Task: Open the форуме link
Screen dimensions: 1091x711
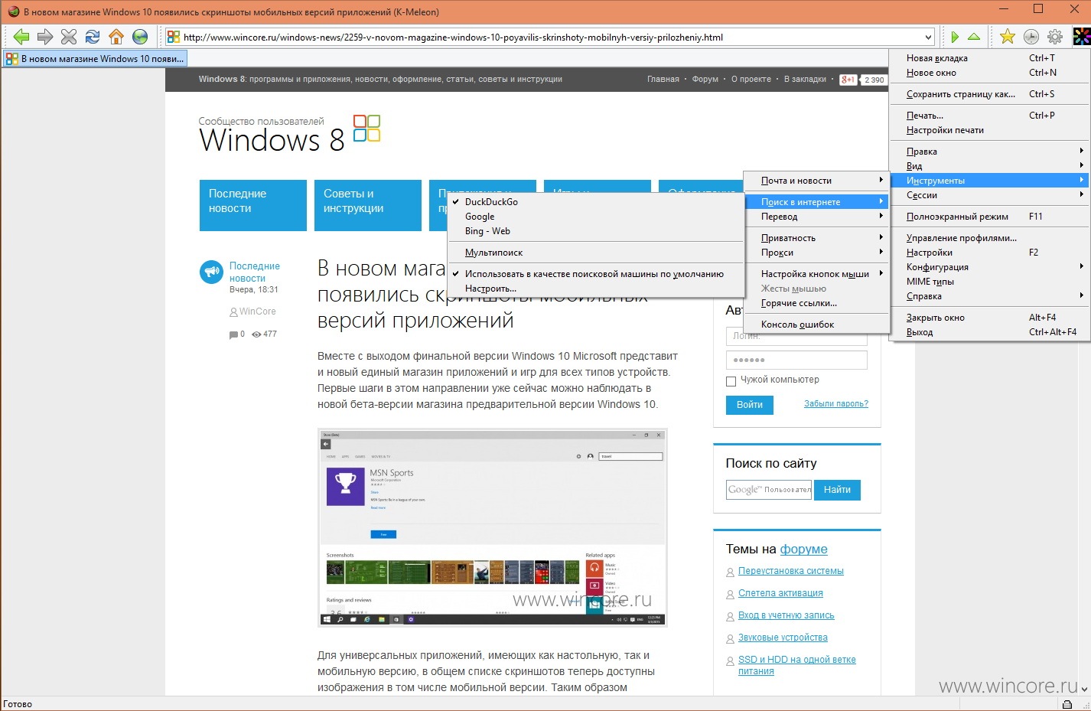Action: [x=803, y=549]
